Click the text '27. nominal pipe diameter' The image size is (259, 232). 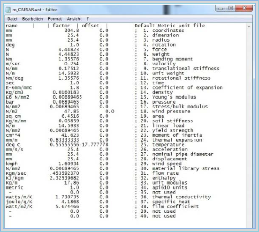[x=177, y=154]
